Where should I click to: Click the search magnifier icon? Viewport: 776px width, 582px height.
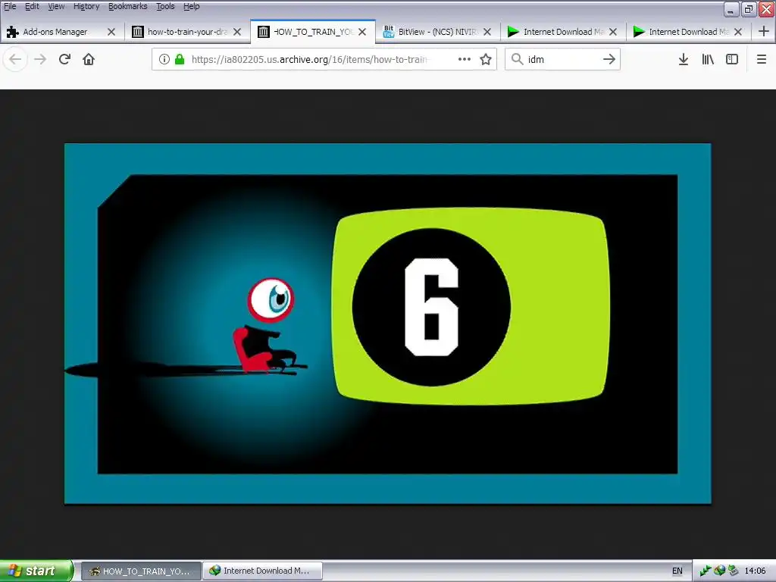tap(517, 59)
